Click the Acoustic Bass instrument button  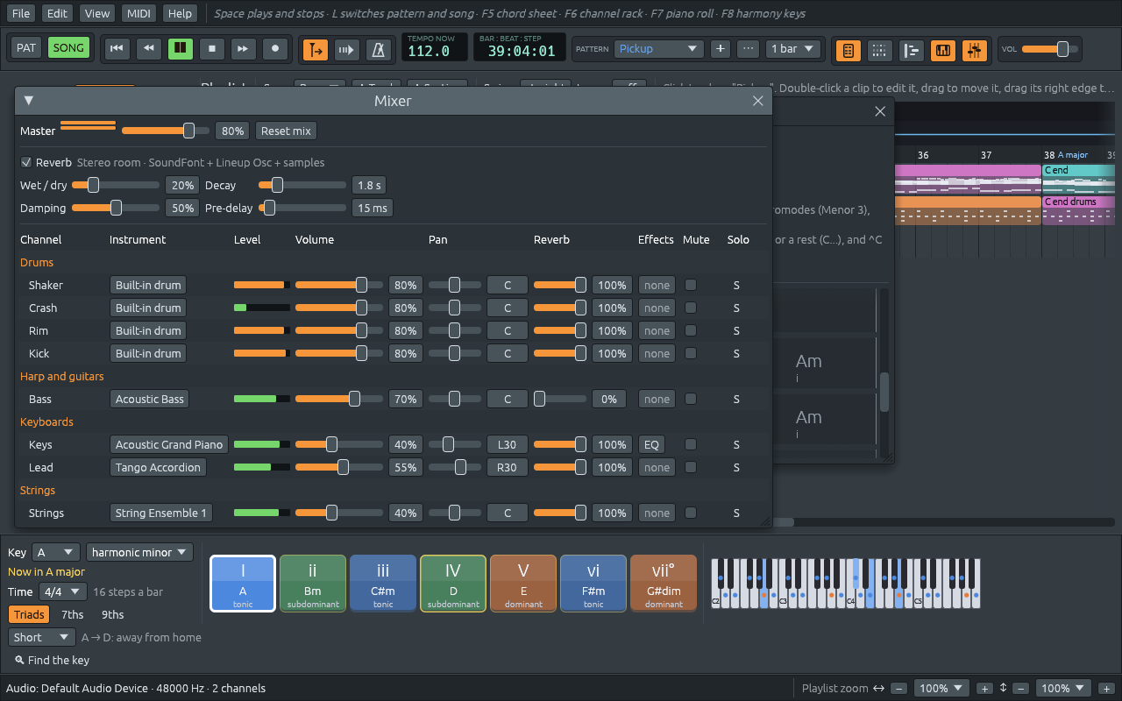point(150,399)
